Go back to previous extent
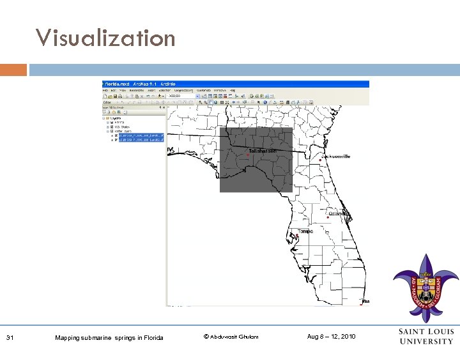 coord(234,102)
